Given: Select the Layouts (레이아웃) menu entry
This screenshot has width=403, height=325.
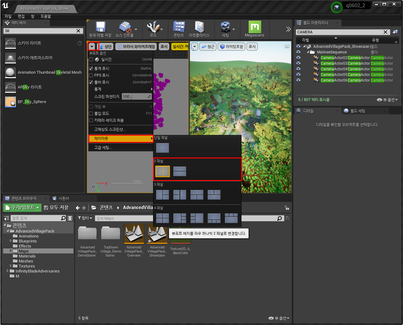Looking at the screenshot, I should tap(121, 138).
